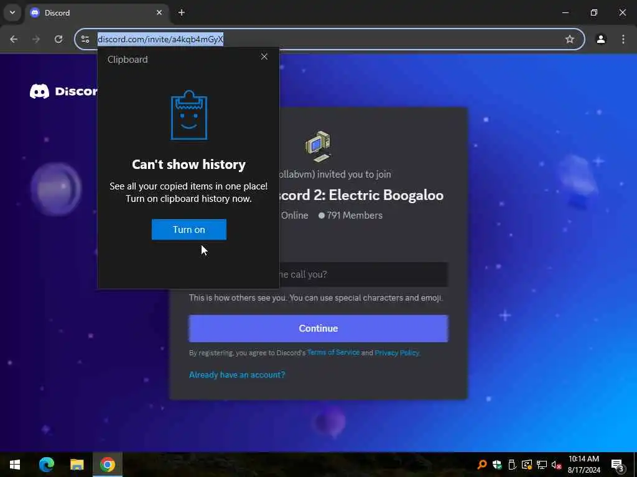Click the Discord logo
Image resolution: width=637 pixels, height=477 pixels.
pyautogui.click(x=64, y=91)
